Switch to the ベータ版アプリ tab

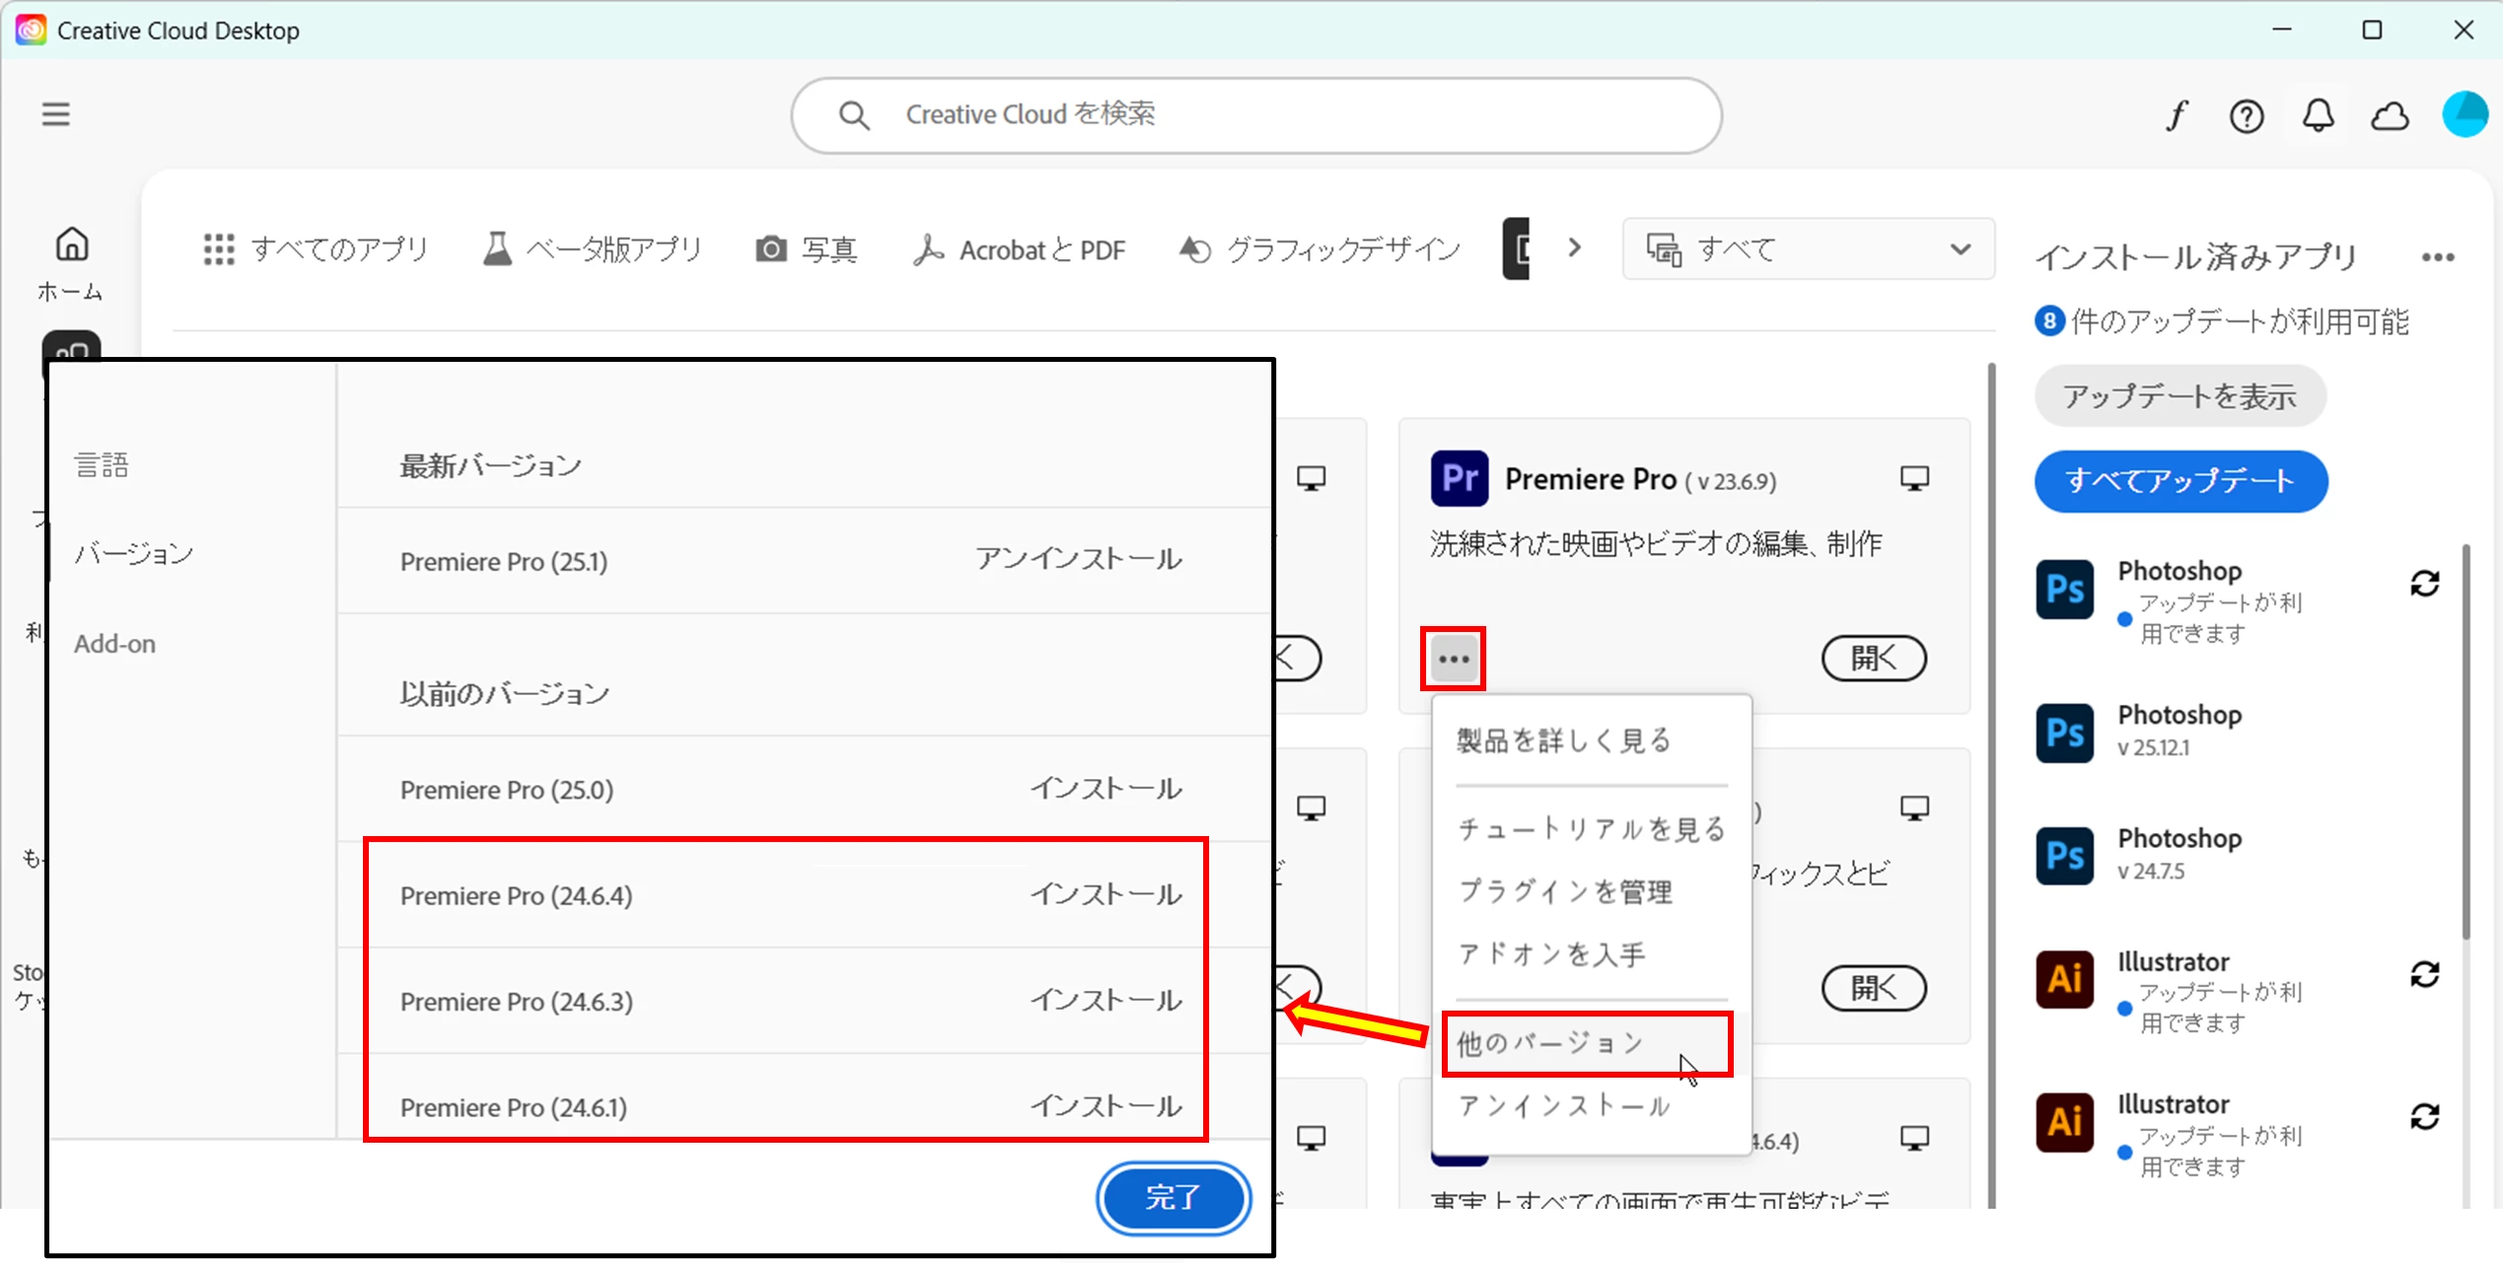[592, 249]
